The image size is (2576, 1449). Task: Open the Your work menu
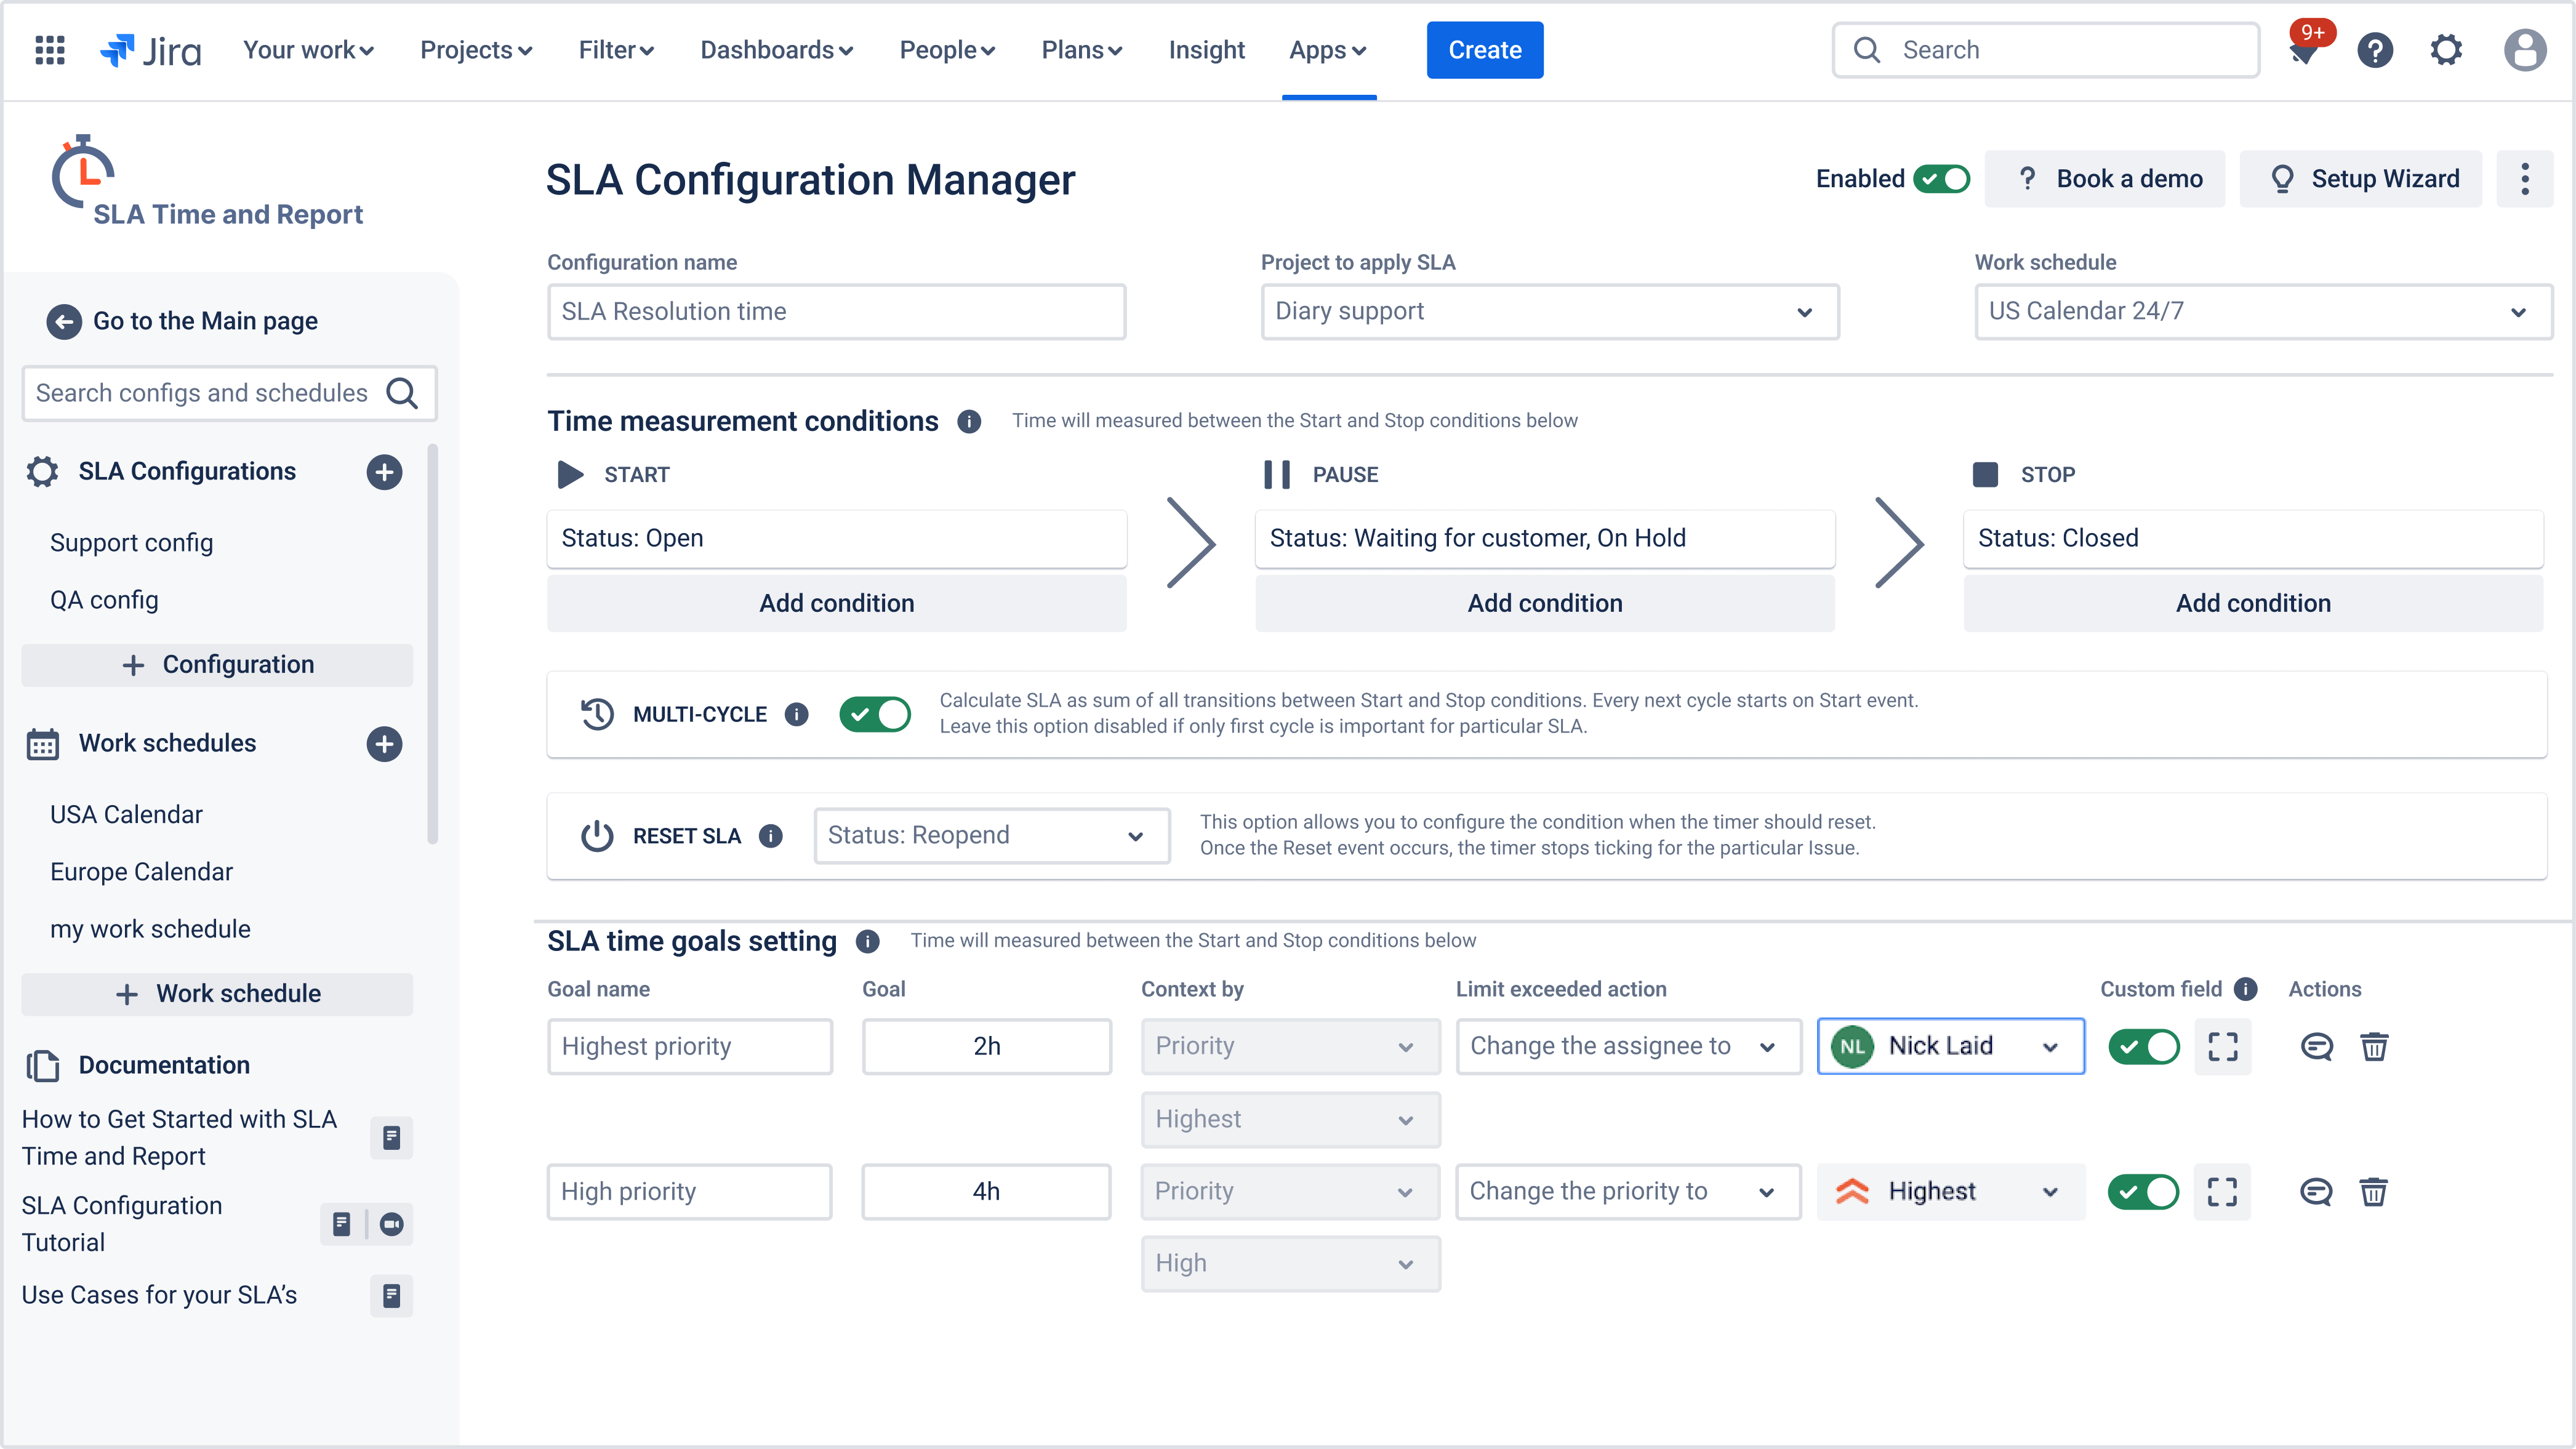(x=308, y=50)
